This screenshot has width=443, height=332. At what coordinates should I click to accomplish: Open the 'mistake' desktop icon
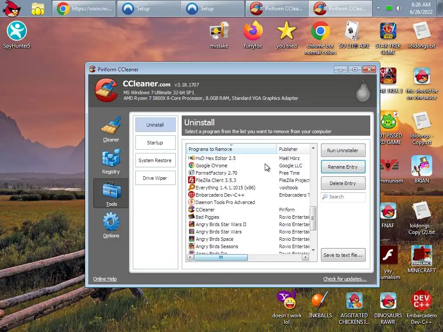click(x=219, y=35)
